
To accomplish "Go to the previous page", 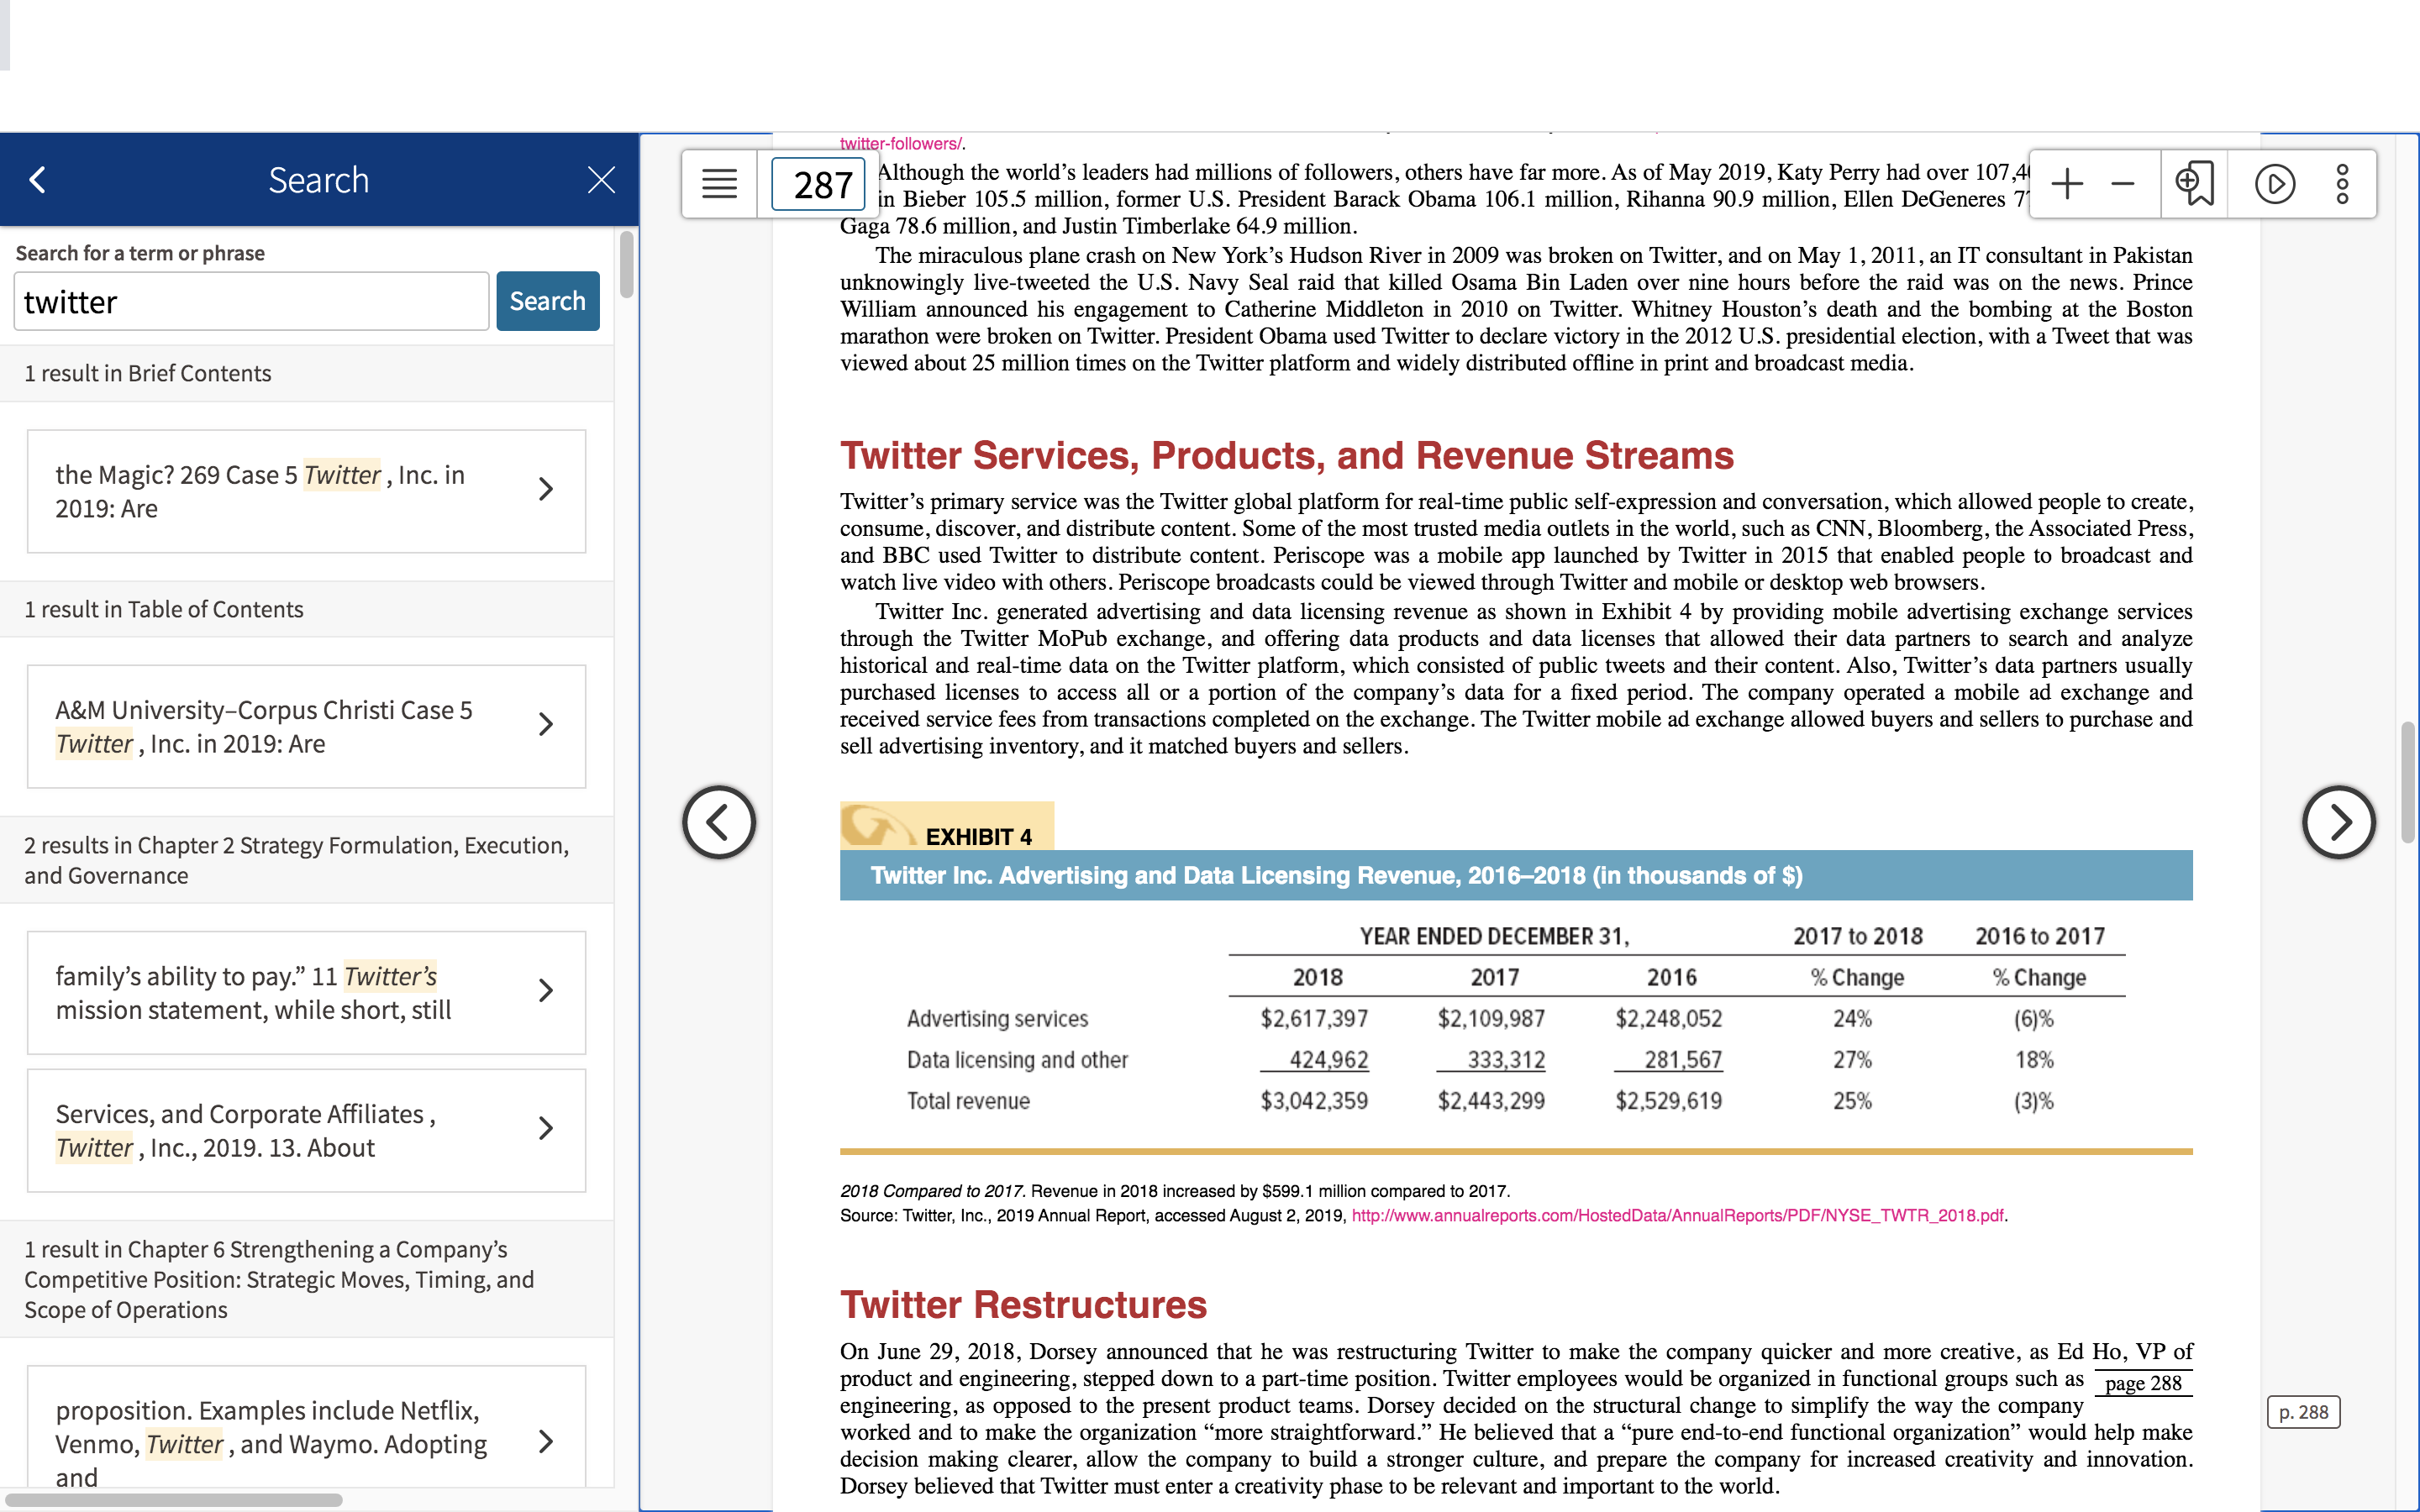I will coord(719,822).
